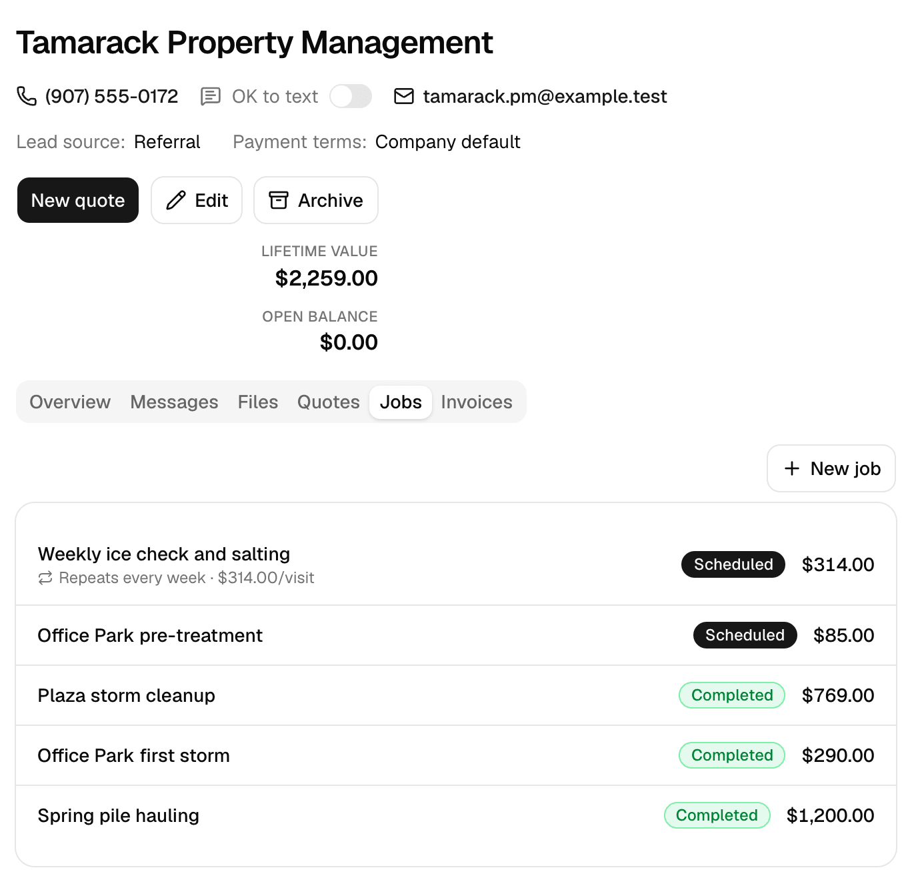Click the plus icon in New job
The height and width of the screenshot is (882, 912).
point(792,468)
